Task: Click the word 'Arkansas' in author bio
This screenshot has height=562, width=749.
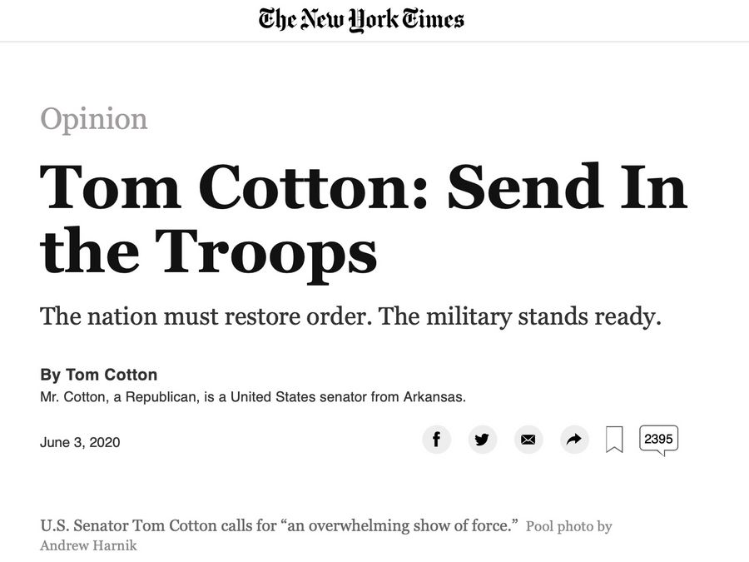Action: point(433,397)
